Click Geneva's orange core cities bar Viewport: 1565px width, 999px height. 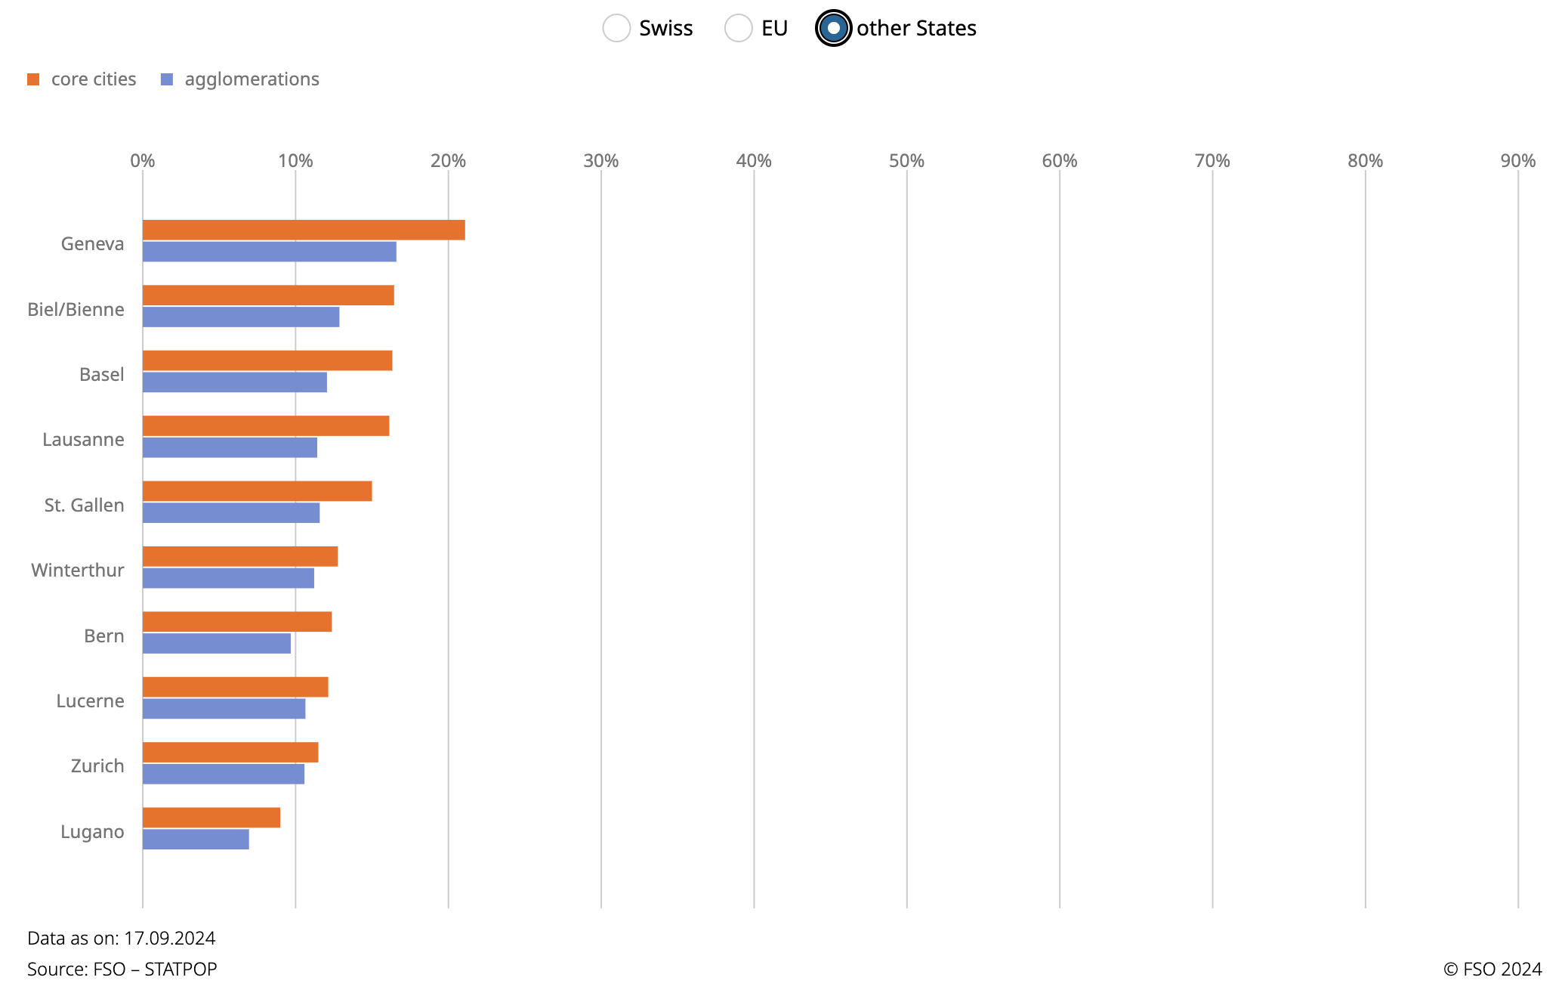[x=304, y=230]
